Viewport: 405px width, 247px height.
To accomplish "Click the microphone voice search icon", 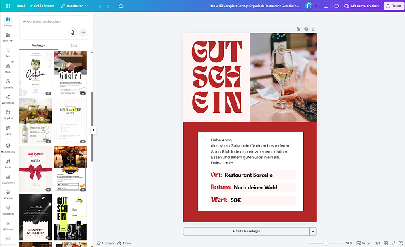I will [x=73, y=33].
